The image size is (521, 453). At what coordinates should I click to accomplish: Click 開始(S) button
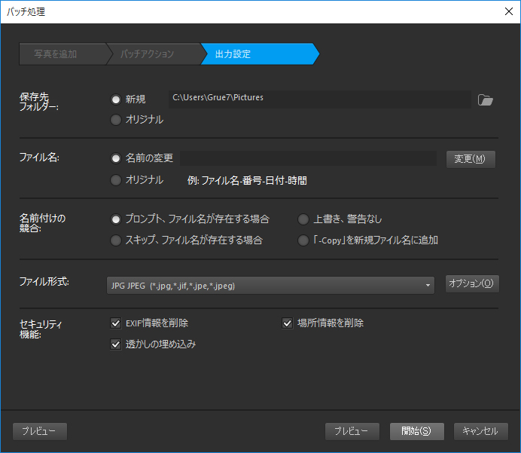417,431
